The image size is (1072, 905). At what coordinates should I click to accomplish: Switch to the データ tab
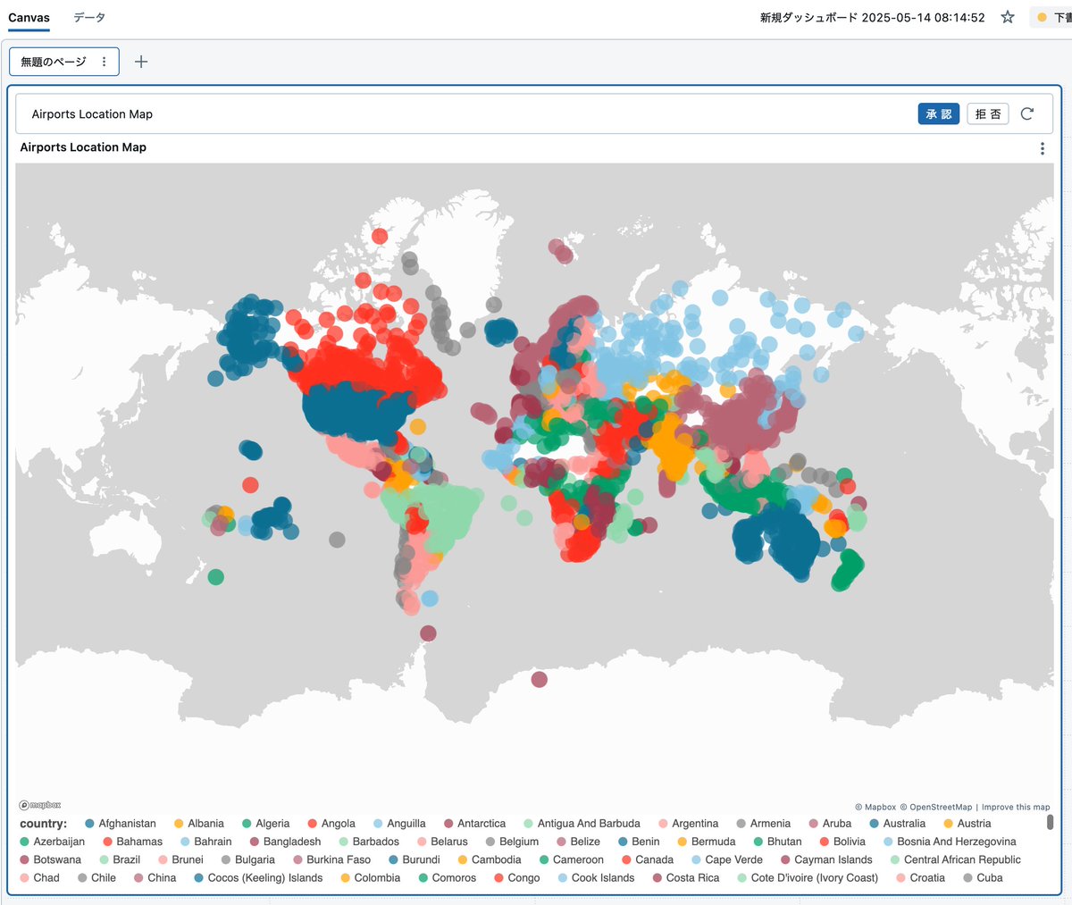(x=89, y=16)
